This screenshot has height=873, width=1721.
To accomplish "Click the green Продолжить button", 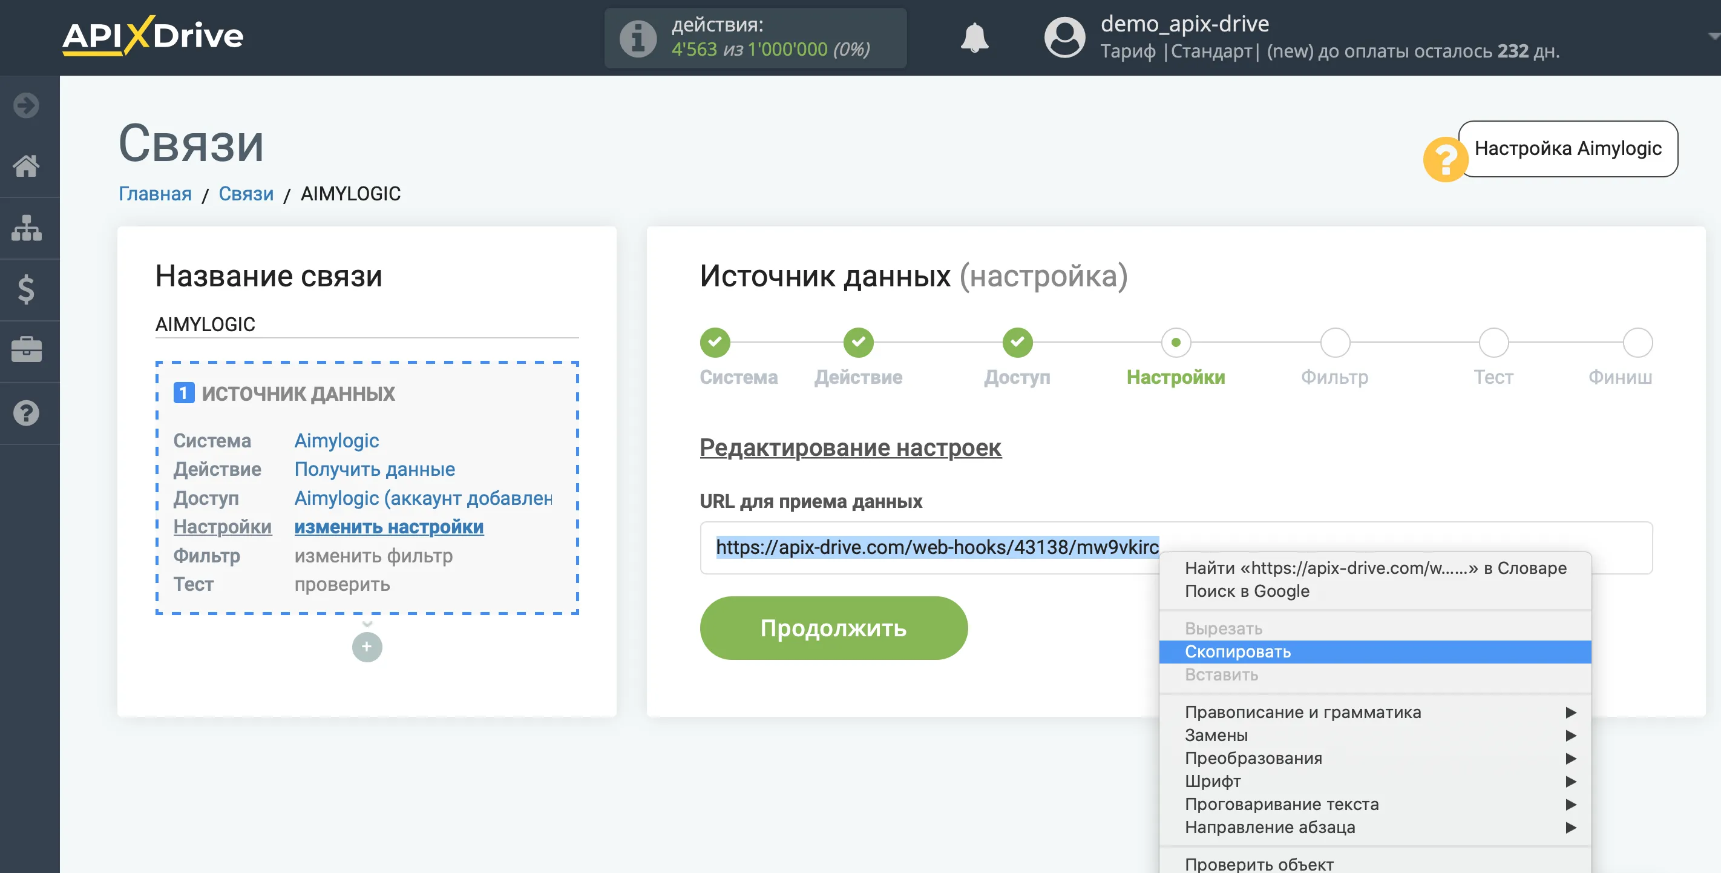I will point(833,628).
